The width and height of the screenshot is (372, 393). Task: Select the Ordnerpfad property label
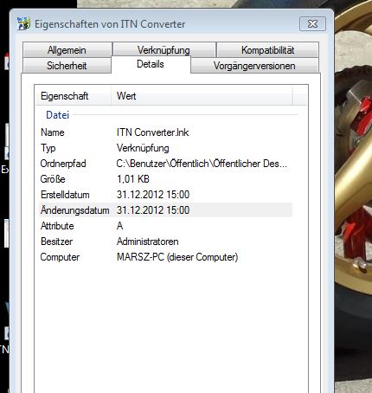click(x=63, y=164)
